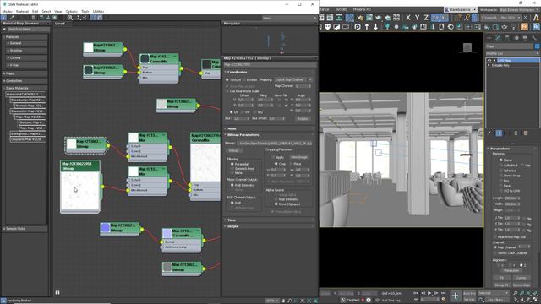
Task: Open the Utilities menu in Material Editor
Action: click(98, 11)
